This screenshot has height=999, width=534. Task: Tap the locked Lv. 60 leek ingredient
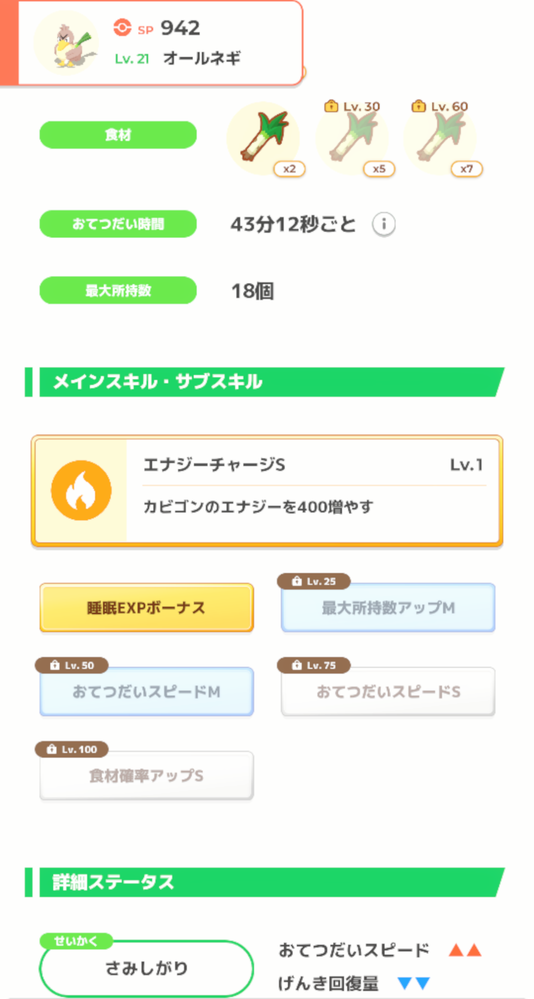(440, 138)
